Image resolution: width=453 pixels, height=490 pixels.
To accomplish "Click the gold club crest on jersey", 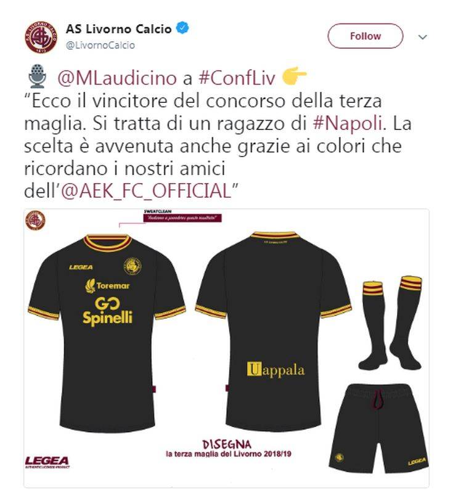I will click(x=133, y=266).
